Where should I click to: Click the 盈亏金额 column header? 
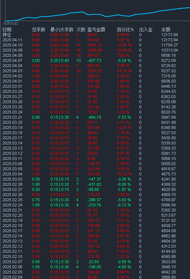click(x=96, y=29)
